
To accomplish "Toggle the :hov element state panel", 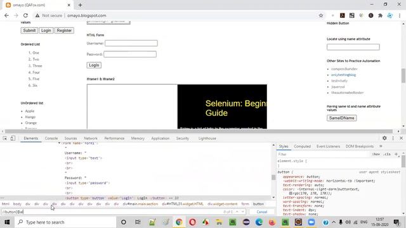I will coord(376,154).
